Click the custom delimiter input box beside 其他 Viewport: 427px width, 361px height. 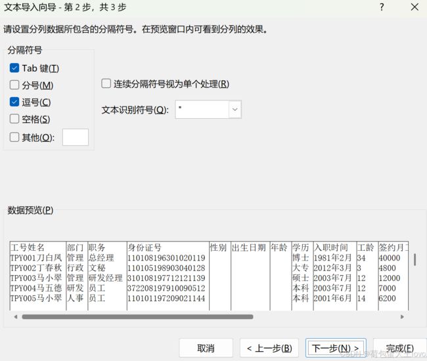click(x=76, y=137)
